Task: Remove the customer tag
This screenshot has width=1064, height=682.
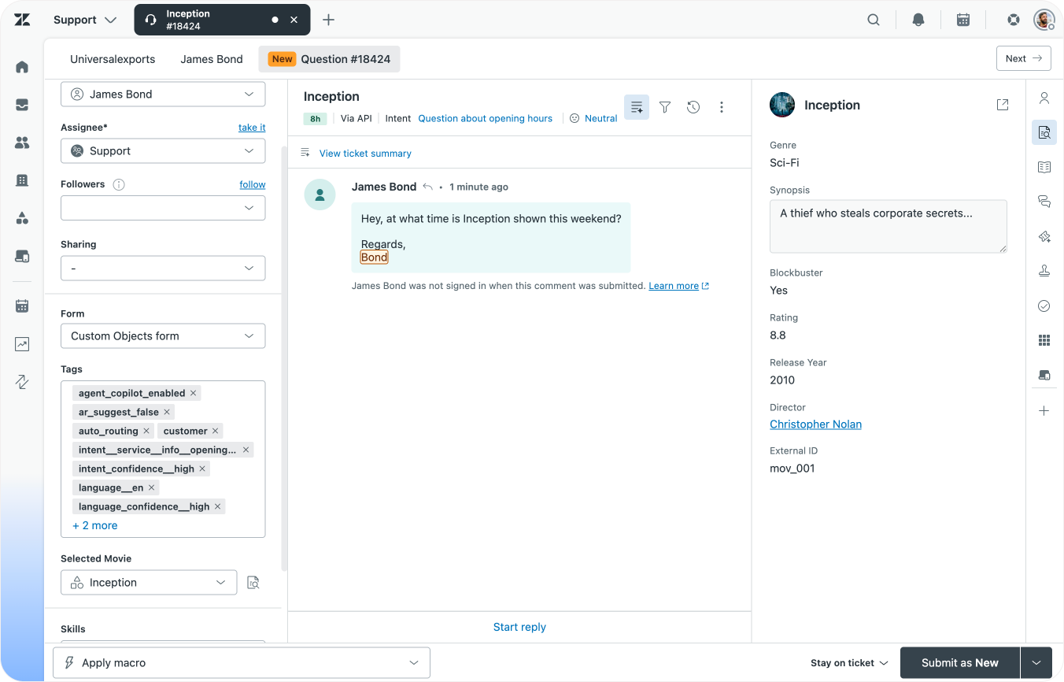Action: click(216, 431)
